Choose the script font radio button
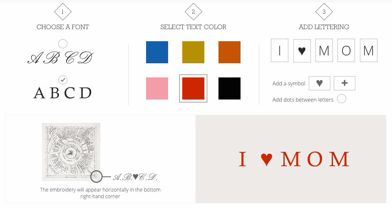The width and height of the screenshot is (392, 209). [x=63, y=44]
